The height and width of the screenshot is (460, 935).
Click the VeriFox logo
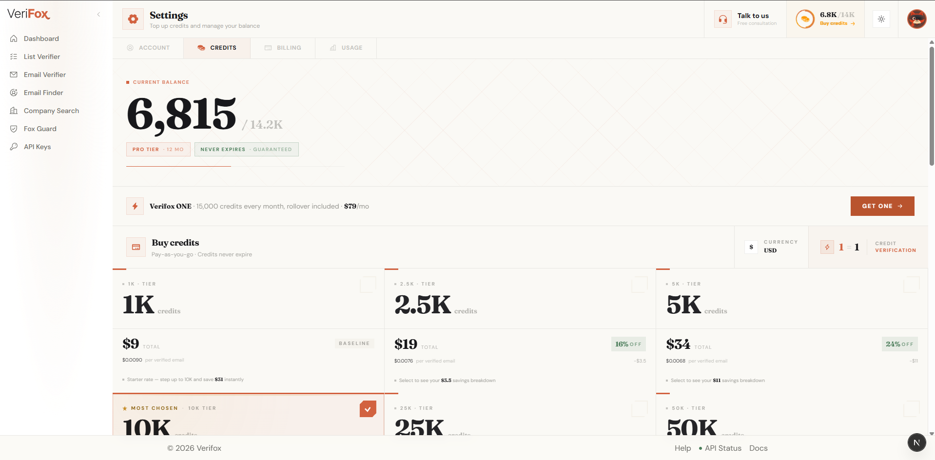(x=29, y=14)
